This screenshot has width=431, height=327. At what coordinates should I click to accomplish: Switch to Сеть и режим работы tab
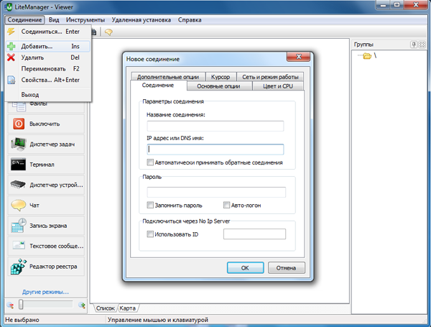click(x=270, y=77)
